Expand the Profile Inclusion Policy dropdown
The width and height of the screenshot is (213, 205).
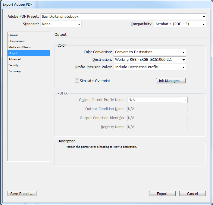click(150, 67)
